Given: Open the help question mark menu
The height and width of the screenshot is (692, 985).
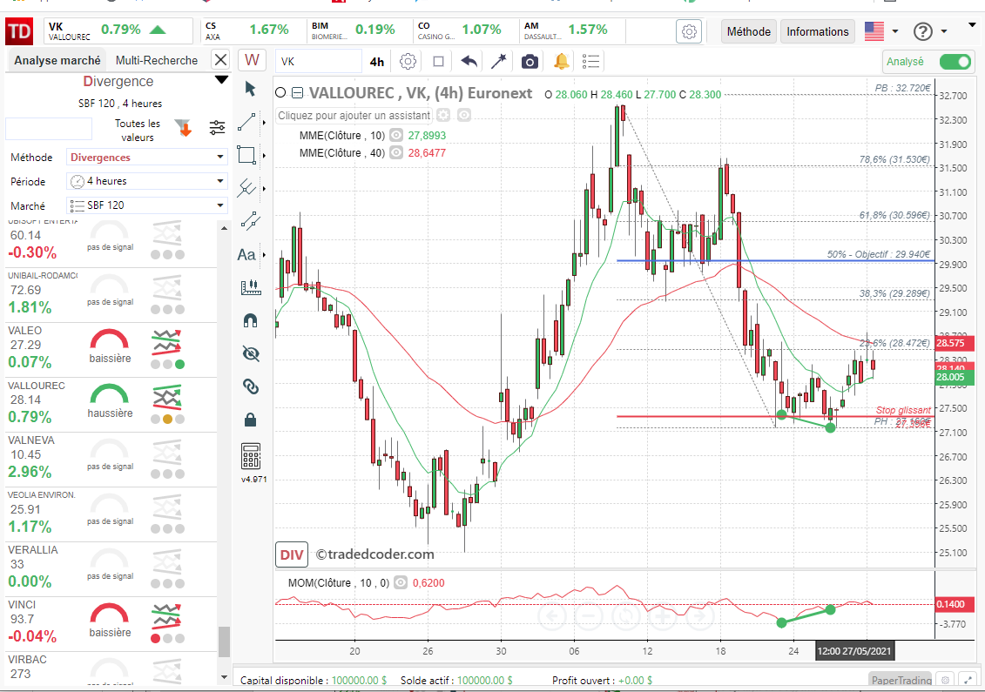Looking at the screenshot, I should click(x=930, y=30).
